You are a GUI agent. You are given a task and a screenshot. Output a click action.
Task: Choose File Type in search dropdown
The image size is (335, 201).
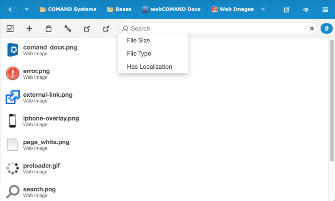[139, 54]
